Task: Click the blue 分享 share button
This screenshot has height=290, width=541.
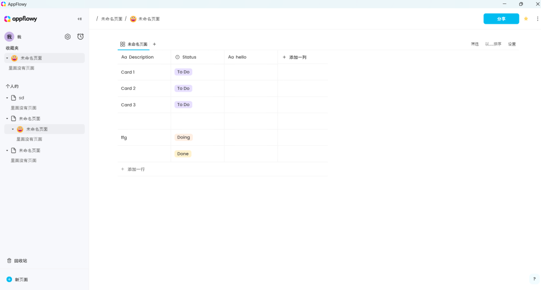Action: coord(501,18)
